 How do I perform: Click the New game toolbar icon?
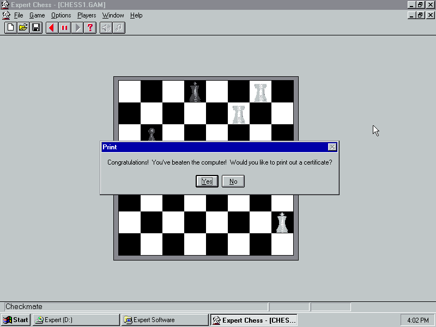click(10, 28)
